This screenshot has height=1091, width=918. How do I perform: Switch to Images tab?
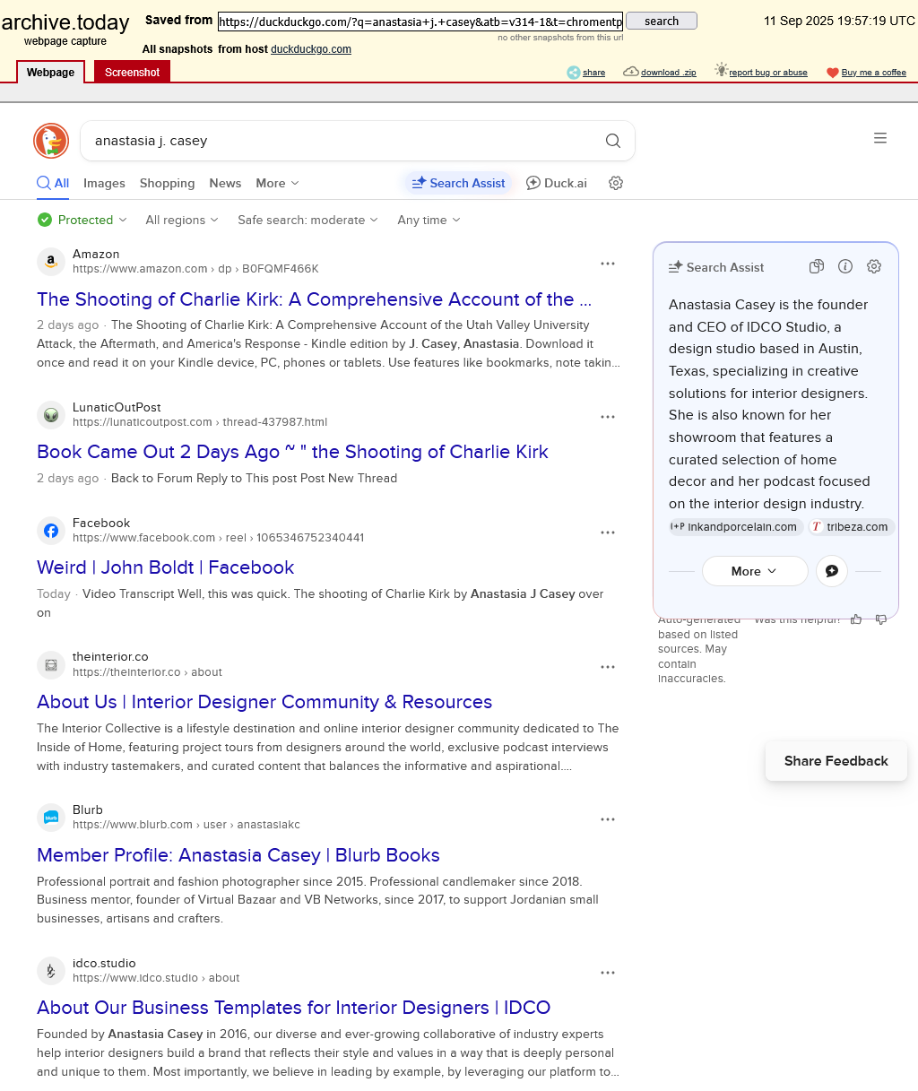pos(104,183)
